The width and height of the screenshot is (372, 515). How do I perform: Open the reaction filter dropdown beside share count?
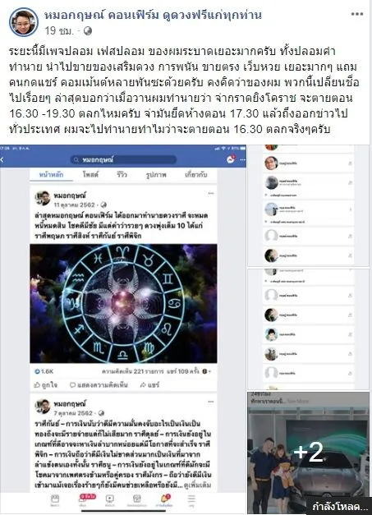(x=206, y=371)
